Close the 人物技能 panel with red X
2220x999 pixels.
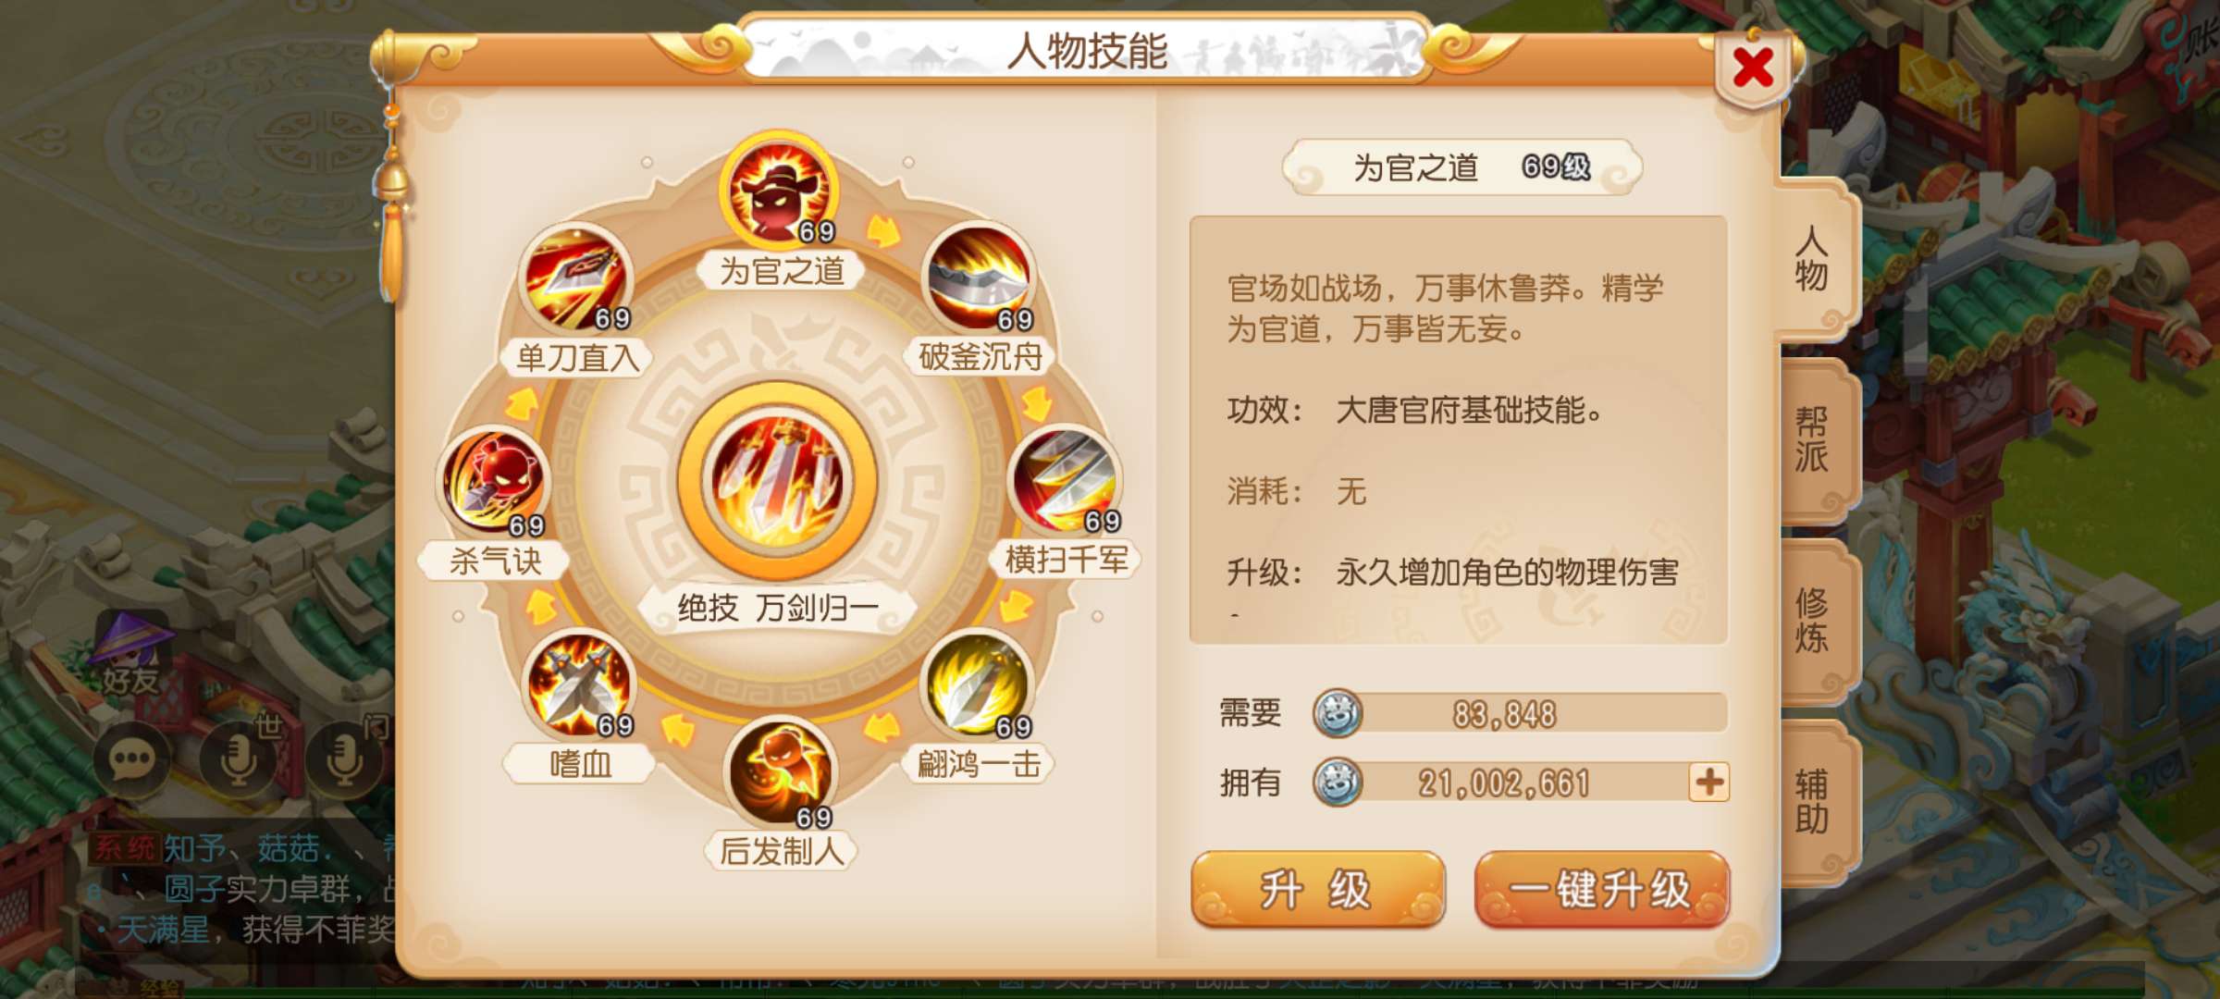click(1752, 68)
